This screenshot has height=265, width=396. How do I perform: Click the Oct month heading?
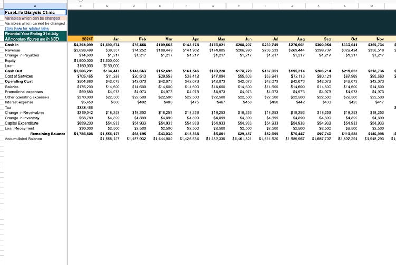[345, 39]
